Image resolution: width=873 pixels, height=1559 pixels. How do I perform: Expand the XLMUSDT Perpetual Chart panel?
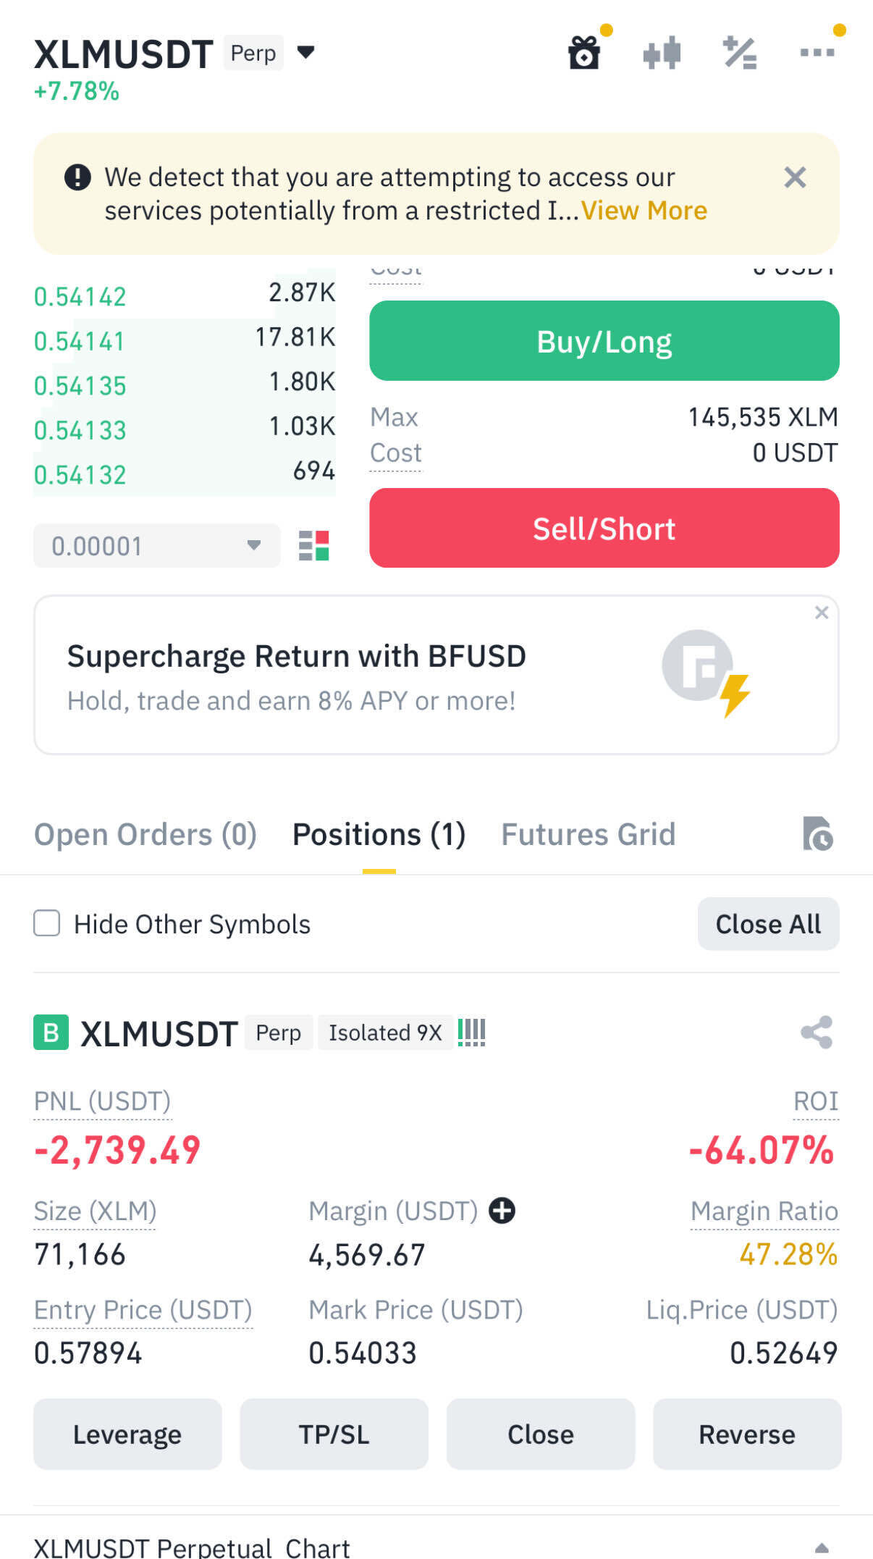822,1547
